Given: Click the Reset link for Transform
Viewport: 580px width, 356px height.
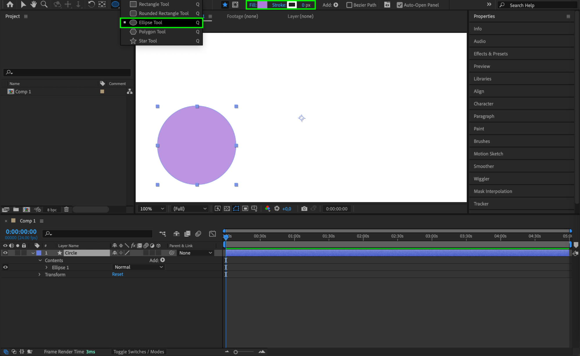Looking at the screenshot, I should click(x=118, y=274).
